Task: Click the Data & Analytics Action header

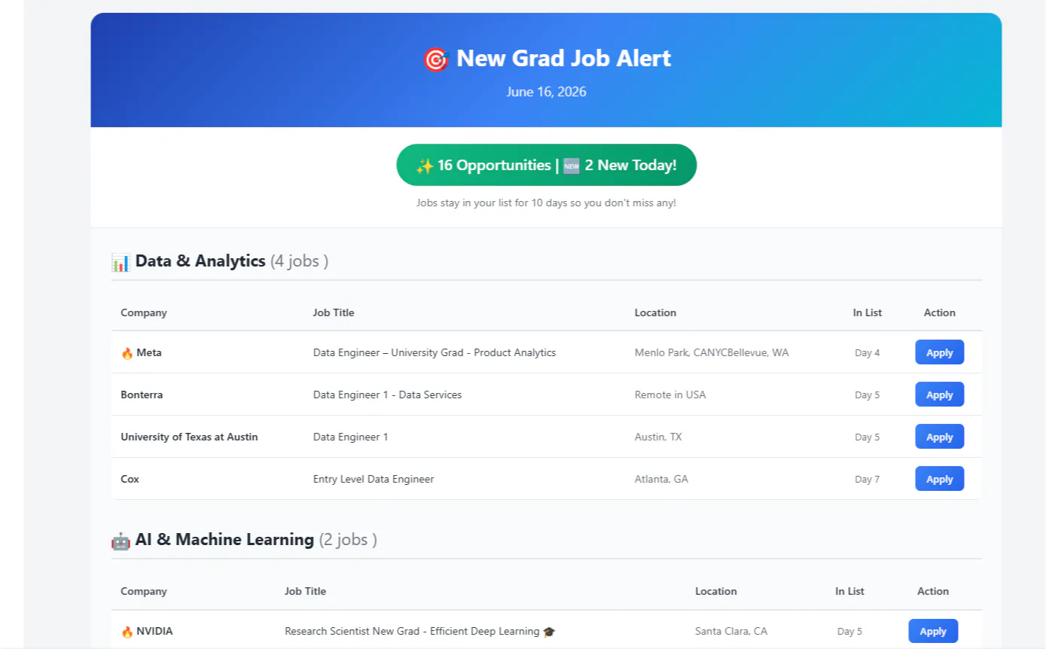Action: click(x=940, y=312)
